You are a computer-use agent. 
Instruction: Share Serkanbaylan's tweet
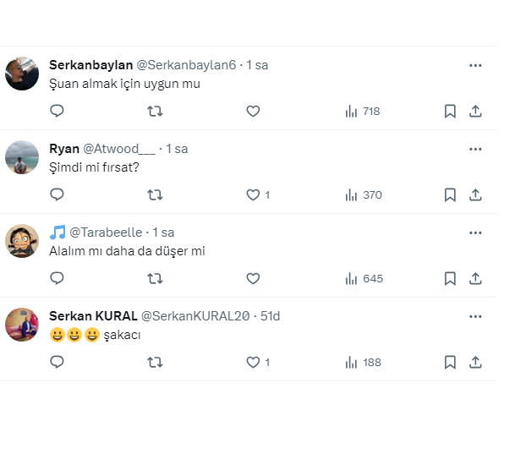[475, 111]
